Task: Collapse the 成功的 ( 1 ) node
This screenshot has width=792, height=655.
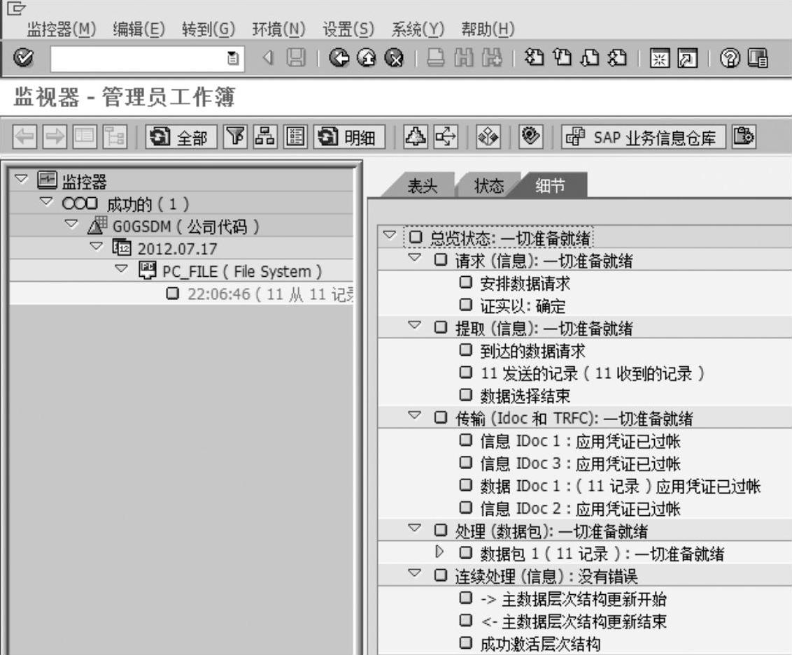Action: click(46, 201)
